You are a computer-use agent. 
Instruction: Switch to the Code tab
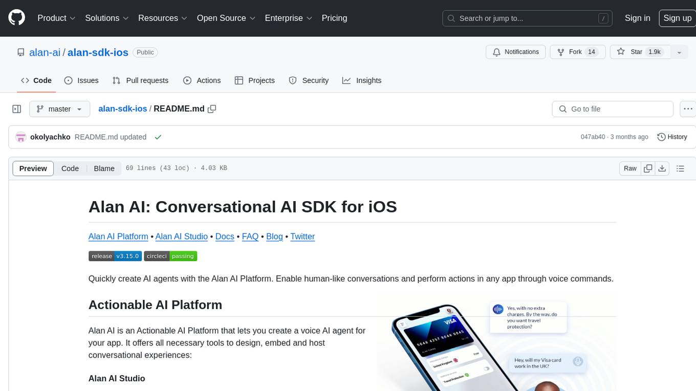tap(36, 80)
